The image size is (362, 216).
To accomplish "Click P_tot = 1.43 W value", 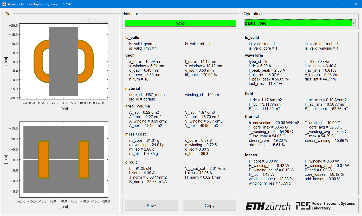I will (x=262, y=174).
